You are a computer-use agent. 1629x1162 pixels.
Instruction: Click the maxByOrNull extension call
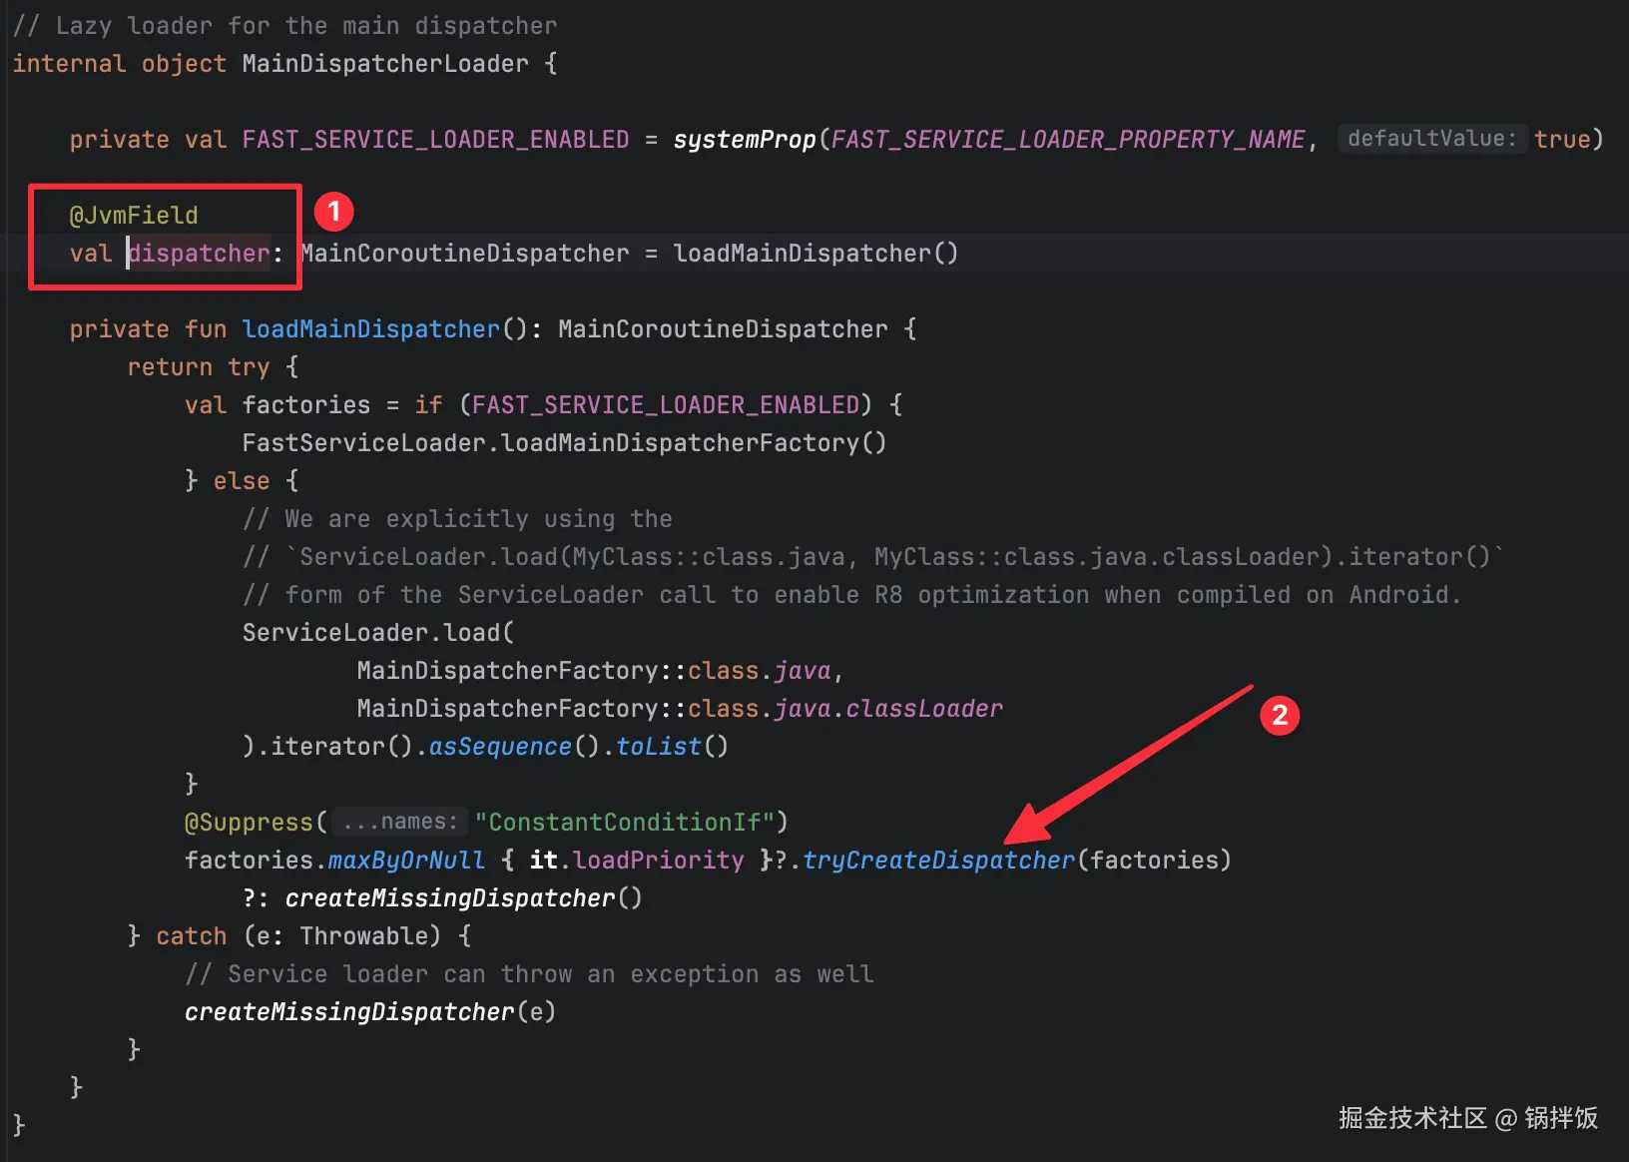click(x=406, y=861)
